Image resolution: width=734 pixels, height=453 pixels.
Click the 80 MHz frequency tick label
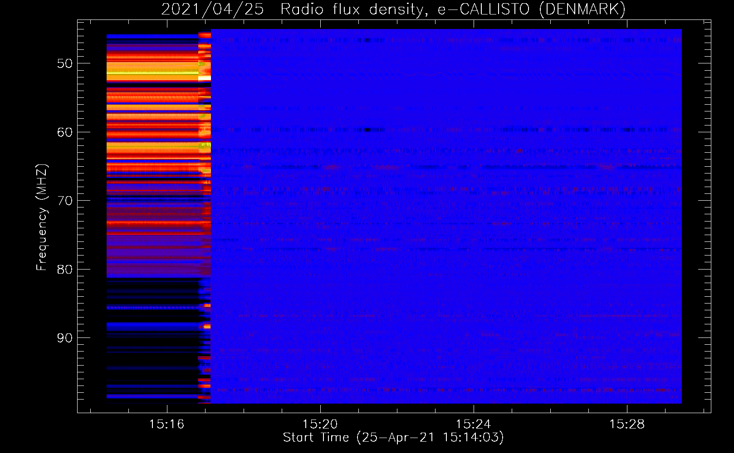[65, 270]
